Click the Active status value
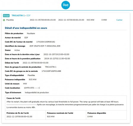The width and height of the screenshot is (133, 126). [17, 50]
